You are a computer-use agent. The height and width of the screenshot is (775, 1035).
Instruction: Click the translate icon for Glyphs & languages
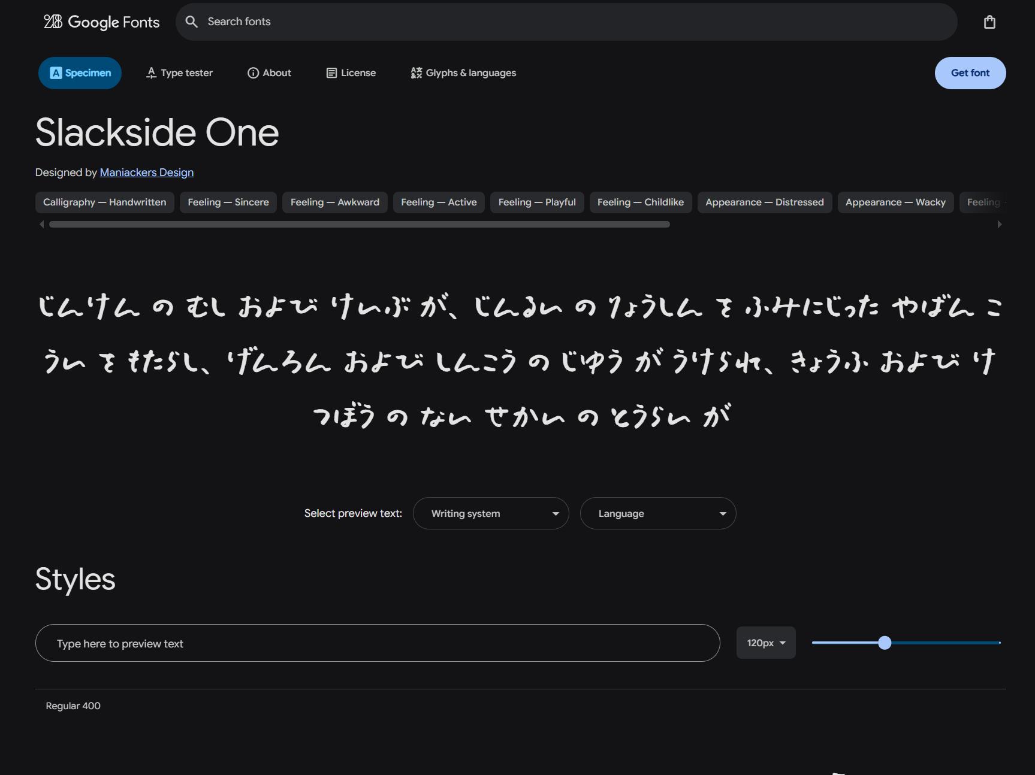[x=416, y=72]
